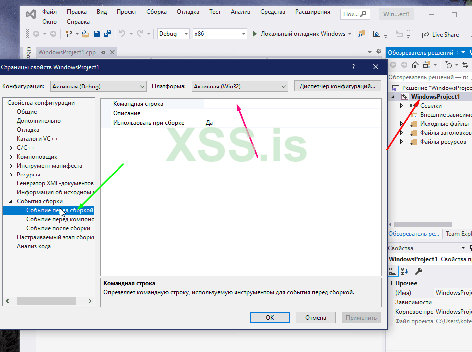
Task: Open the x86 solution platform dropdown
Action: point(220,34)
